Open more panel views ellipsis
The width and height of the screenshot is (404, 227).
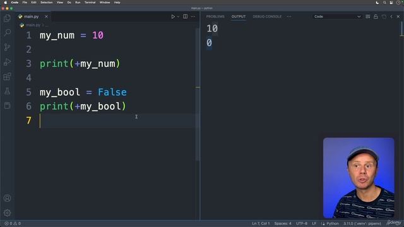pyautogui.click(x=289, y=16)
